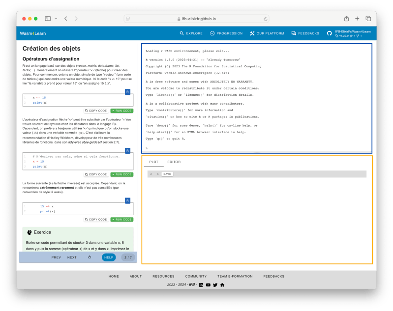The height and width of the screenshot is (311, 393).
Task: Toggle the Safari sidebar
Action: (48, 19)
